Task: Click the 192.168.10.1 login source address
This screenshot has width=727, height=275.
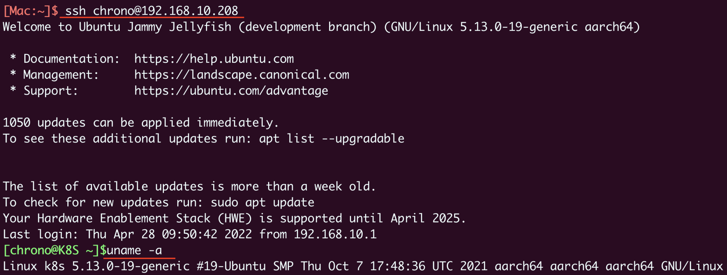Action: 335,234
